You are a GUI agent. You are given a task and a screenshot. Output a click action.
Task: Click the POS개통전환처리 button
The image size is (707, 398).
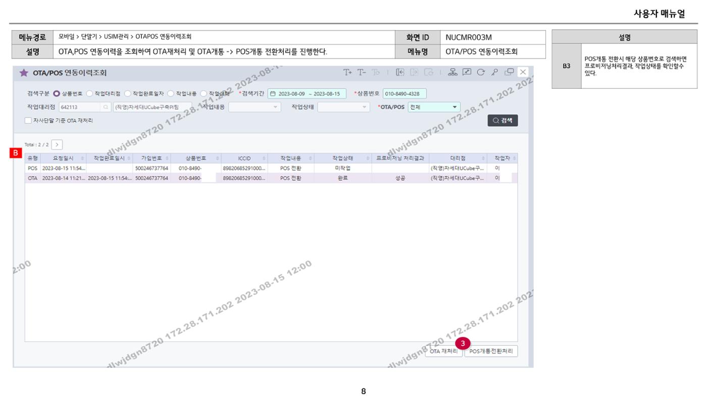(x=491, y=351)
